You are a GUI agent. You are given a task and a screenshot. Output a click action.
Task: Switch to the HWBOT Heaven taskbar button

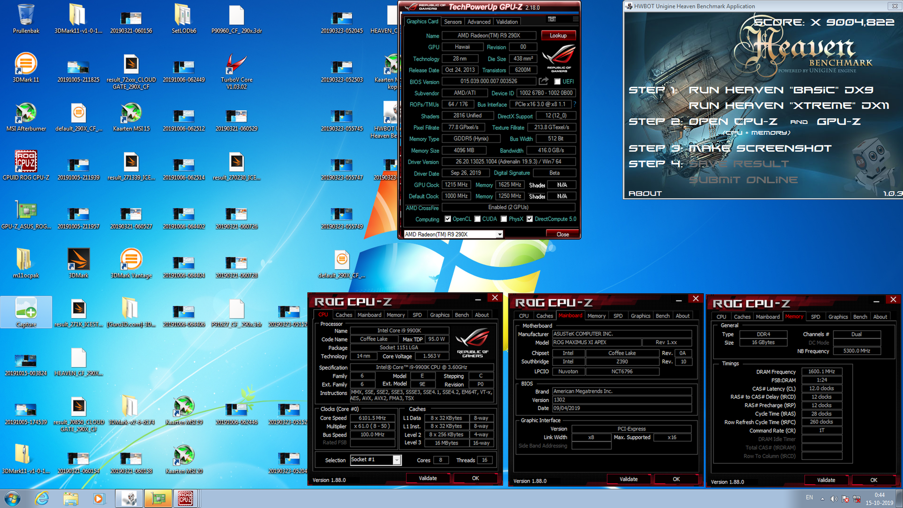(x=129, y=498)
